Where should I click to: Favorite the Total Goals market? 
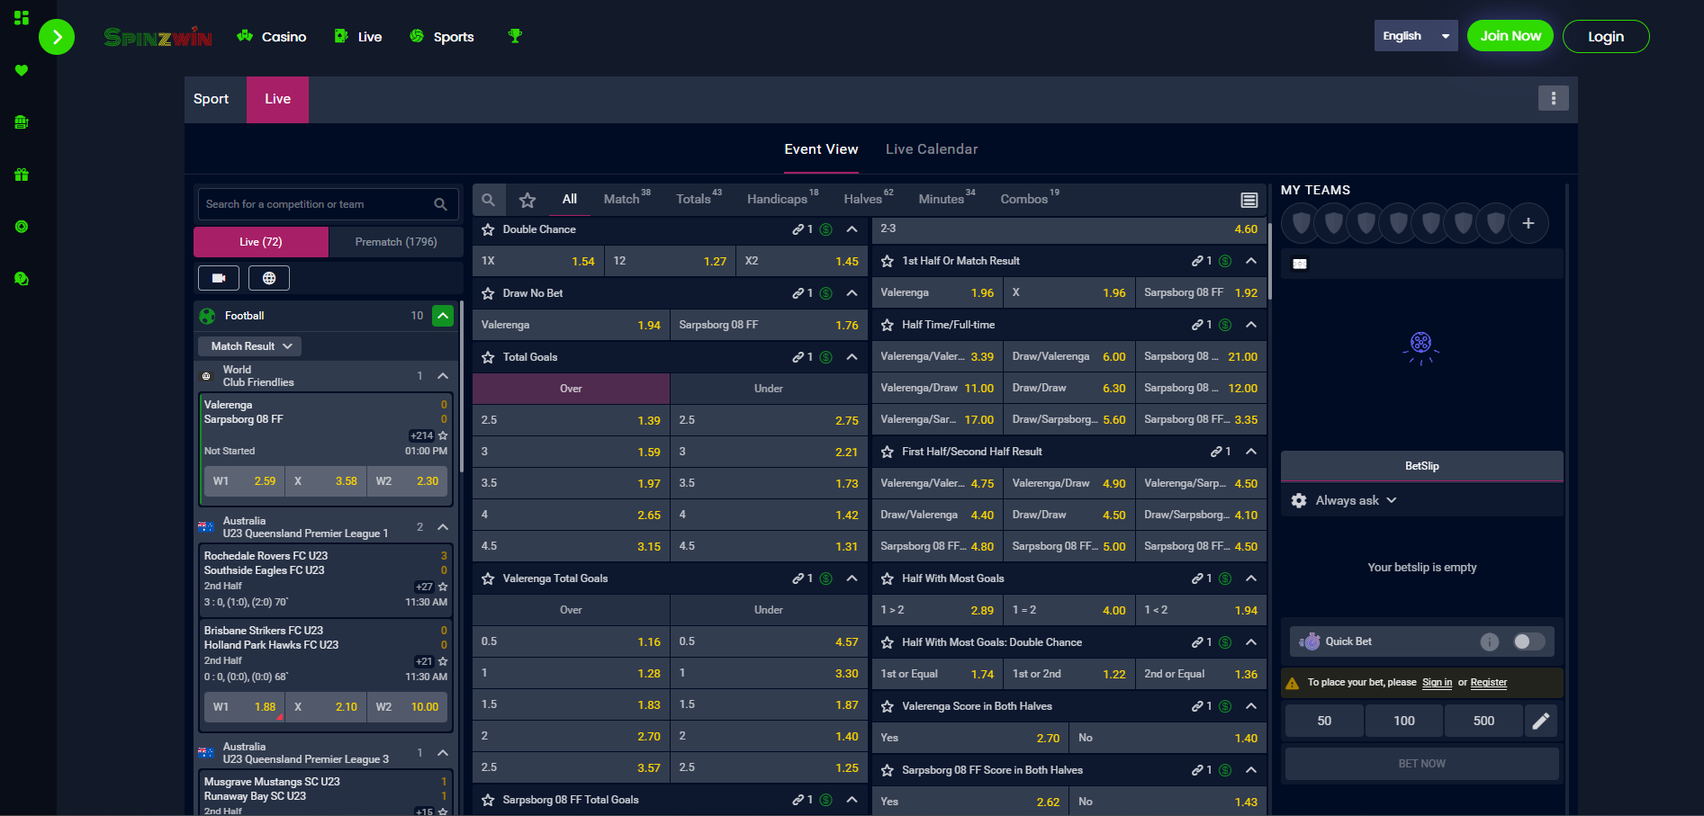(x=488, y=357)
